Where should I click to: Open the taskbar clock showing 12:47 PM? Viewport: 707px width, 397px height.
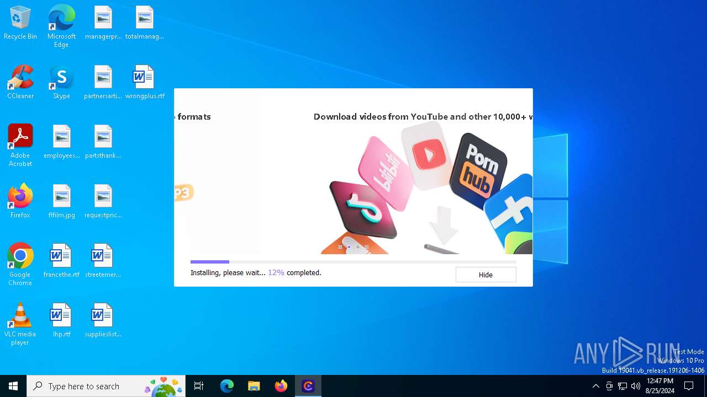tap(660, 386)
